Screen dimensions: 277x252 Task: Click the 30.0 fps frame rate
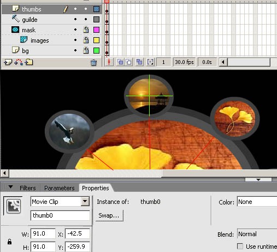click(184, 62)
